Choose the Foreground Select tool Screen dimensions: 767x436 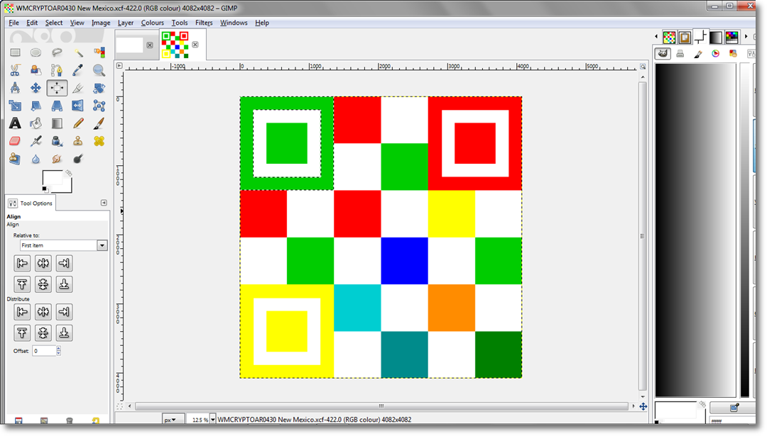(36, 70)
